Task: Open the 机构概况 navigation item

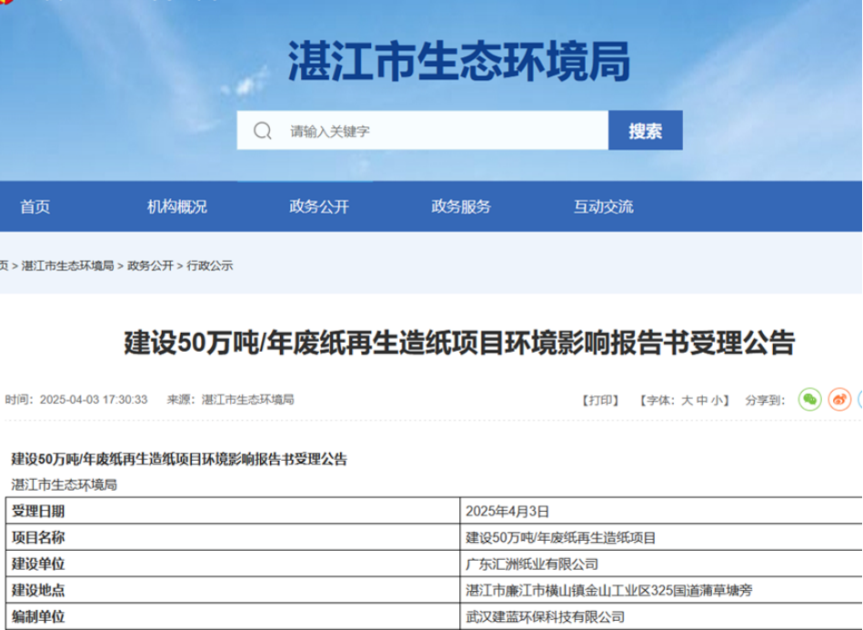Action: [x=177, y=206]
